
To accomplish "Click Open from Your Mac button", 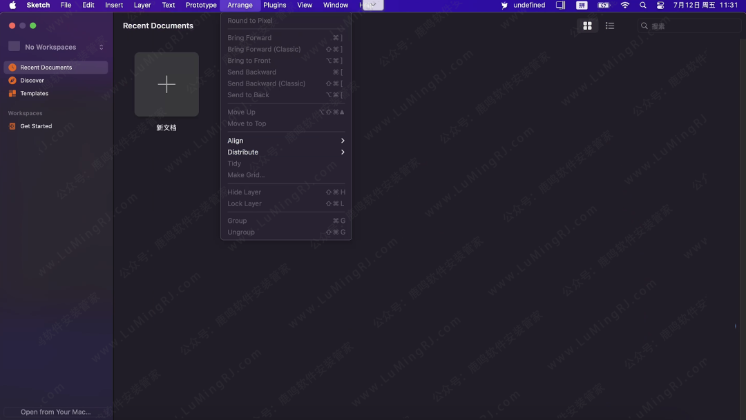I will tap(56, 412).
